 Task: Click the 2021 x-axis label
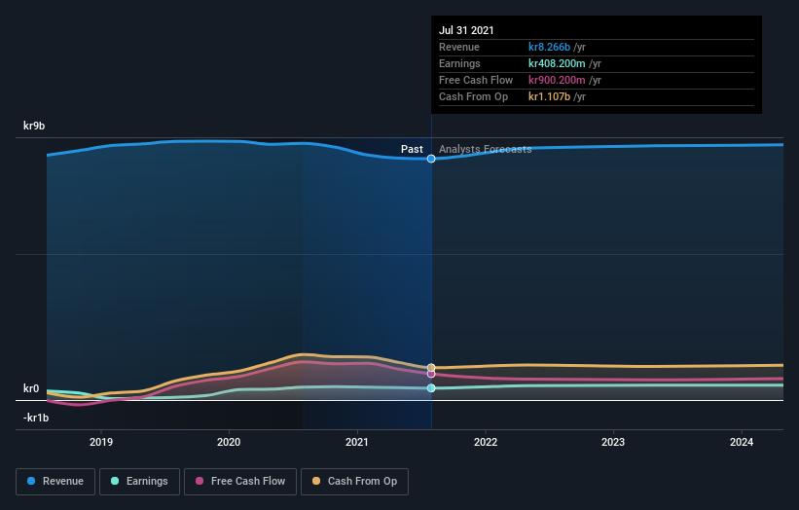pyautogui.click(x=357, y=442)
